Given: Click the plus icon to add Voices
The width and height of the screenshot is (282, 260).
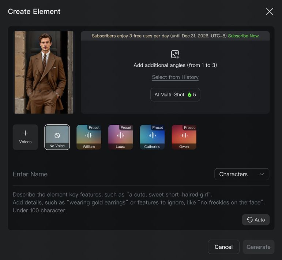Looking at the screenshot, I should click(25, 133).
